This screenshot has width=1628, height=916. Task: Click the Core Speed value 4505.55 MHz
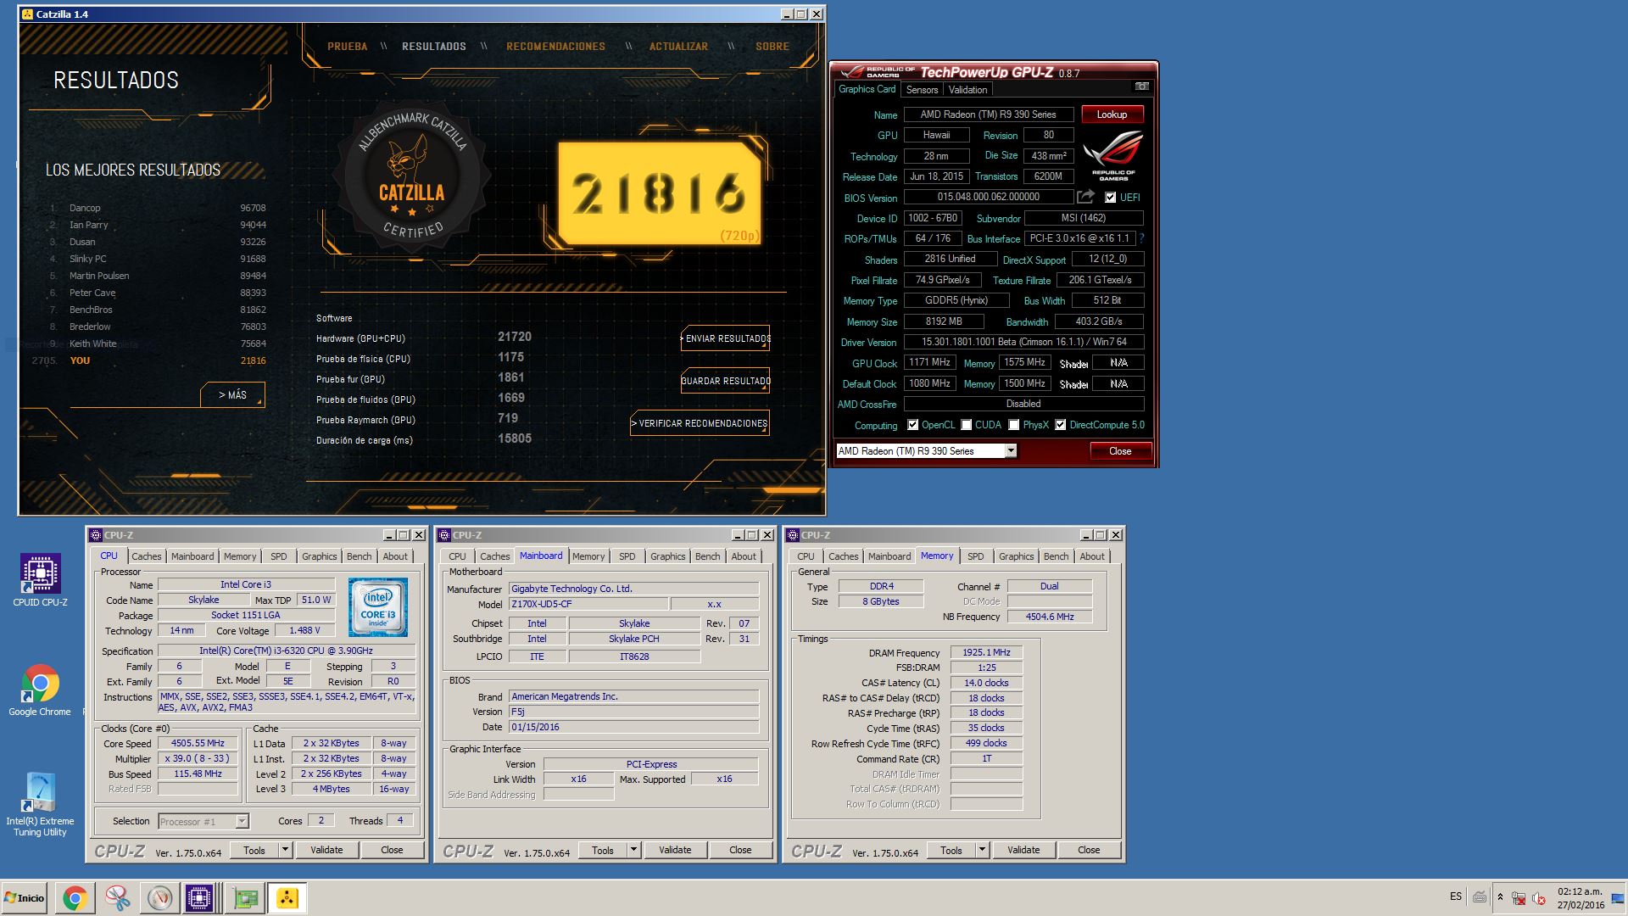[198, 743]
